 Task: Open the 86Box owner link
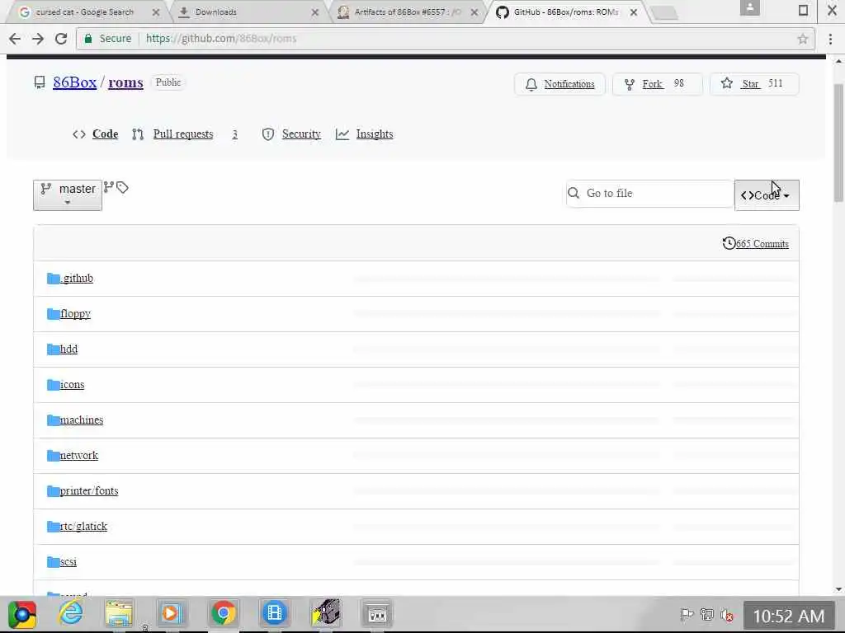pyautogui.click(x=75, y=82)
